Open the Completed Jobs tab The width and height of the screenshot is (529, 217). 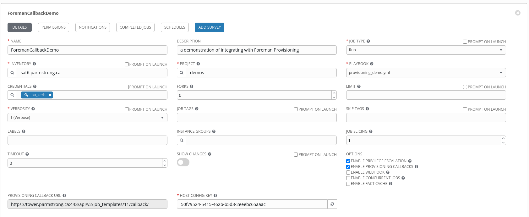pos(135,27)
